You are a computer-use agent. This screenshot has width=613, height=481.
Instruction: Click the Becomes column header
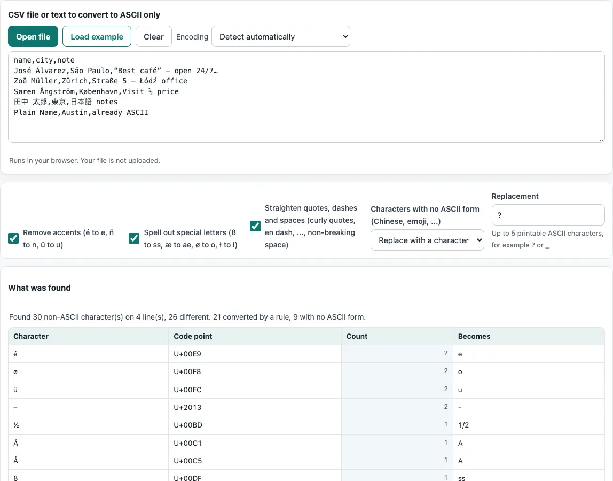(x=529, y=336)
